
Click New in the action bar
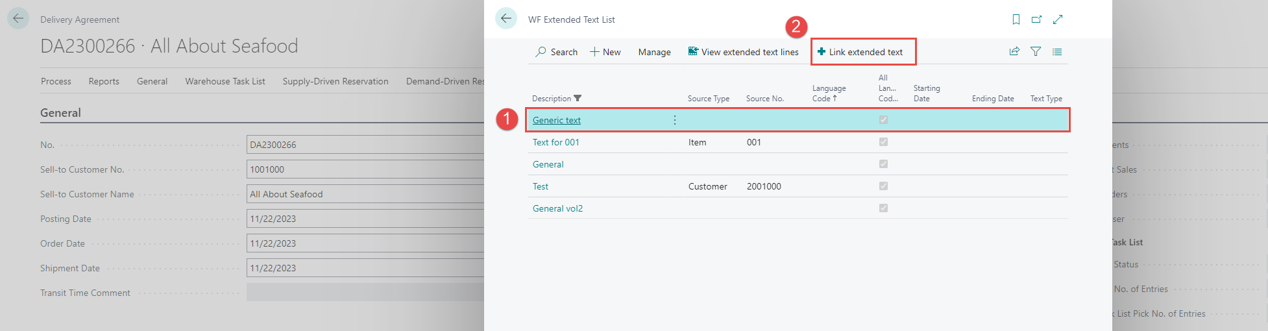coord(605,52)
